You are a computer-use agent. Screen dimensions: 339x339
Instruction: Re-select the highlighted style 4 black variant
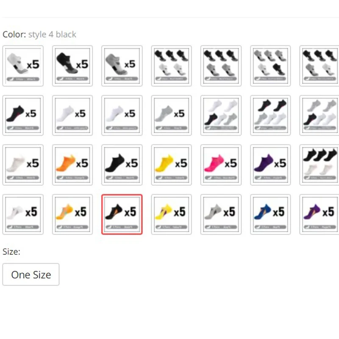pyautogui.click(x=122, y=214)
